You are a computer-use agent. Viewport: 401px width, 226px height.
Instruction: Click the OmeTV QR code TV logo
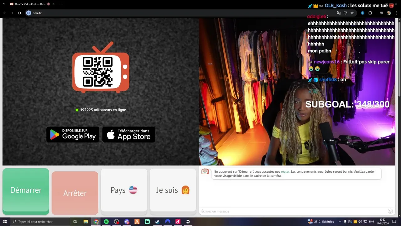pos(101,67)
